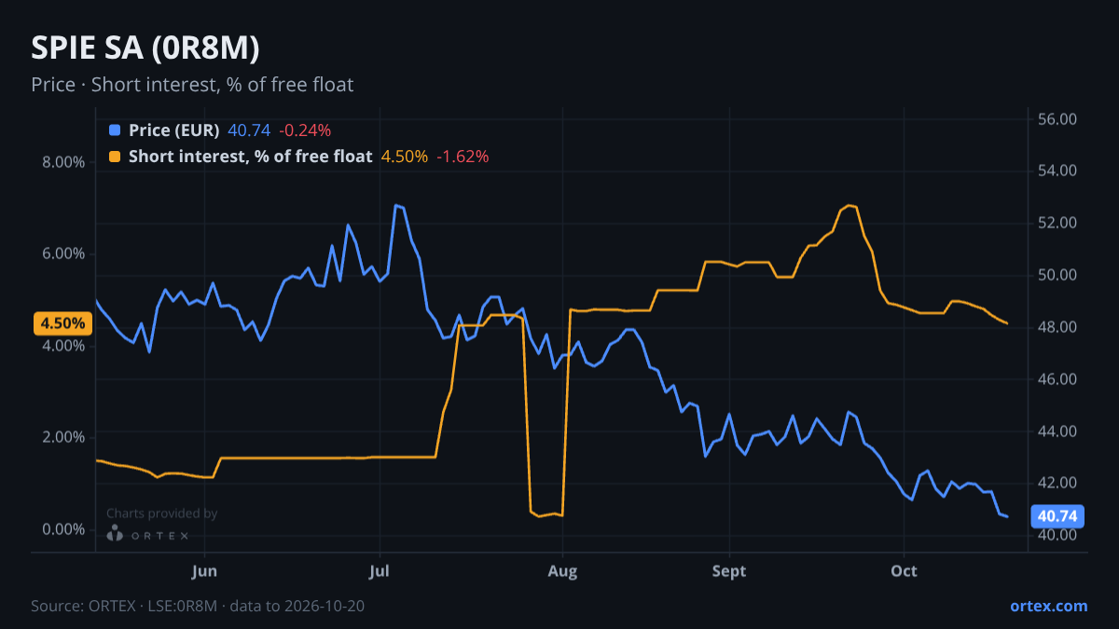The image size is (1119, 629).
Task: Click the -1.62% short interest change
Action: pos(463,157)
